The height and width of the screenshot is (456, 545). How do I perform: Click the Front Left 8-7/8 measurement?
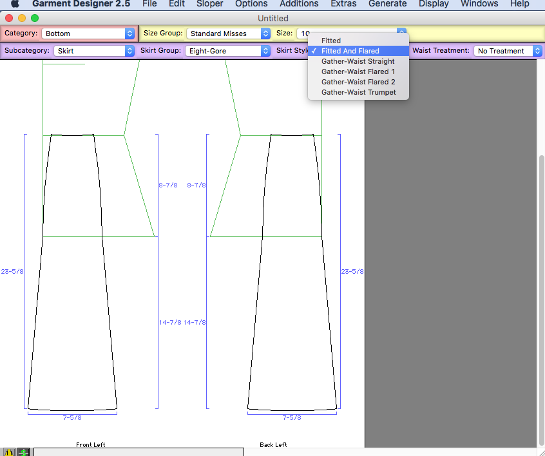(x=168, y=185)
